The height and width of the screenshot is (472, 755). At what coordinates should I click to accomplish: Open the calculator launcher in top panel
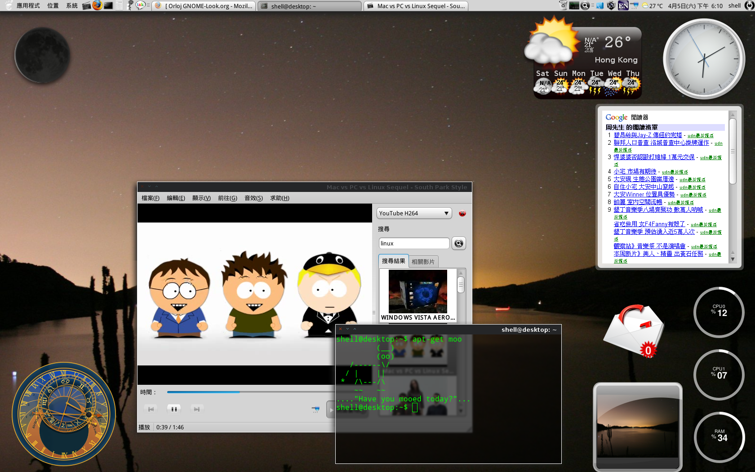click(119, 5)
